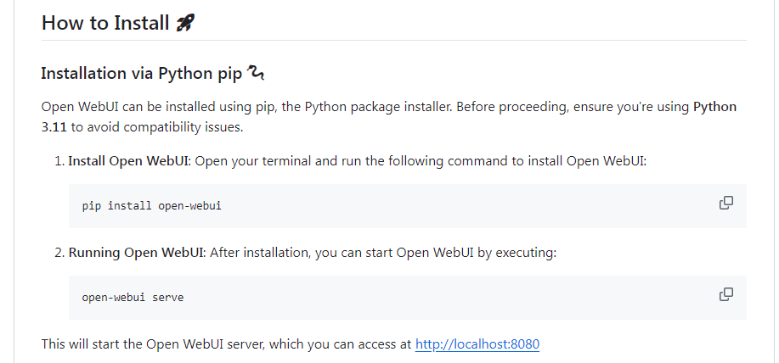Click the bold Install Open WebUI label

tap(129, 160)
